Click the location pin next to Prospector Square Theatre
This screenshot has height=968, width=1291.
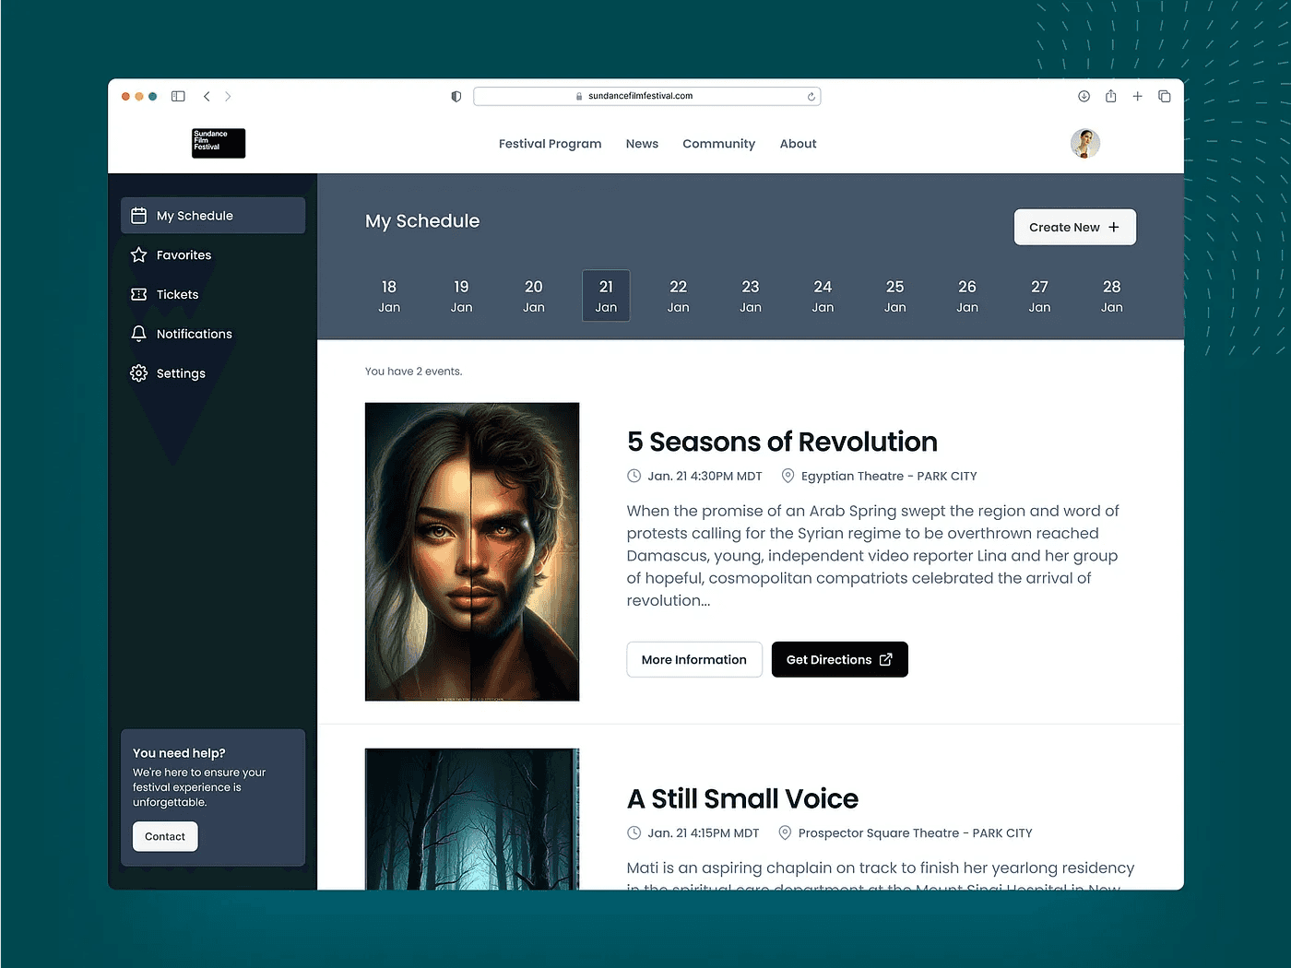tap(785, 832)
